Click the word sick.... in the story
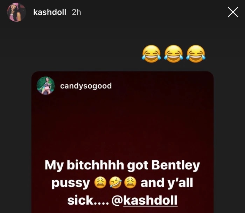 [88, 200]
